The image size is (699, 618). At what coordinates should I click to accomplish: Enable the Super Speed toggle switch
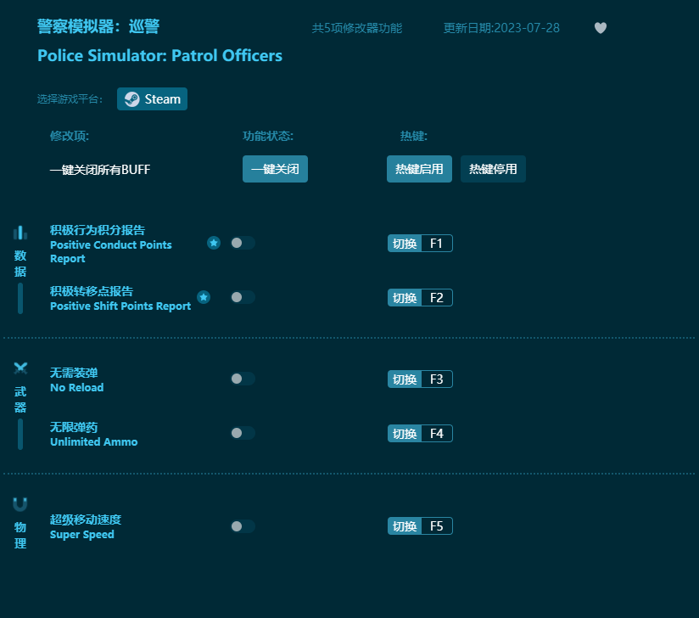[242, 525]
